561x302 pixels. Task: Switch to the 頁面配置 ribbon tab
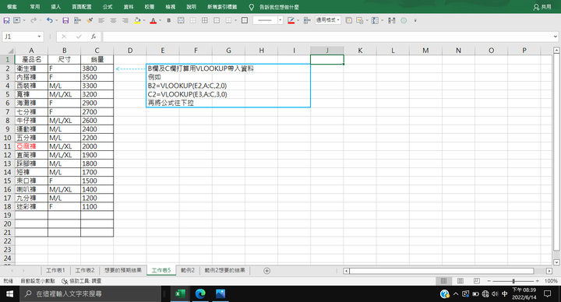82,7
